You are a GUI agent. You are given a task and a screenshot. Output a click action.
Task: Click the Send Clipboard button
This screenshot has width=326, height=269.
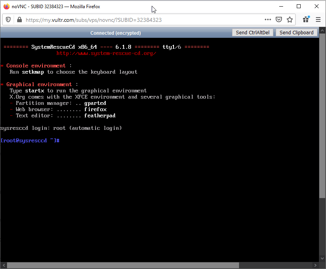pos(296,33)
